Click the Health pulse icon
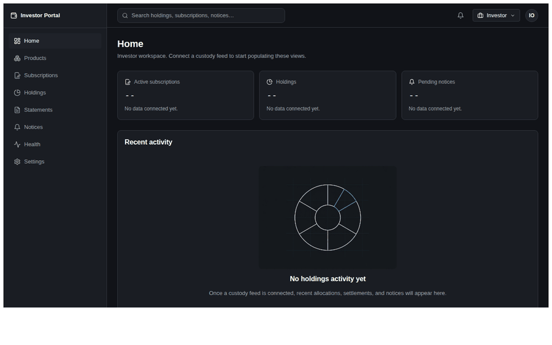552x345 pixels. [x=17, y=144]
